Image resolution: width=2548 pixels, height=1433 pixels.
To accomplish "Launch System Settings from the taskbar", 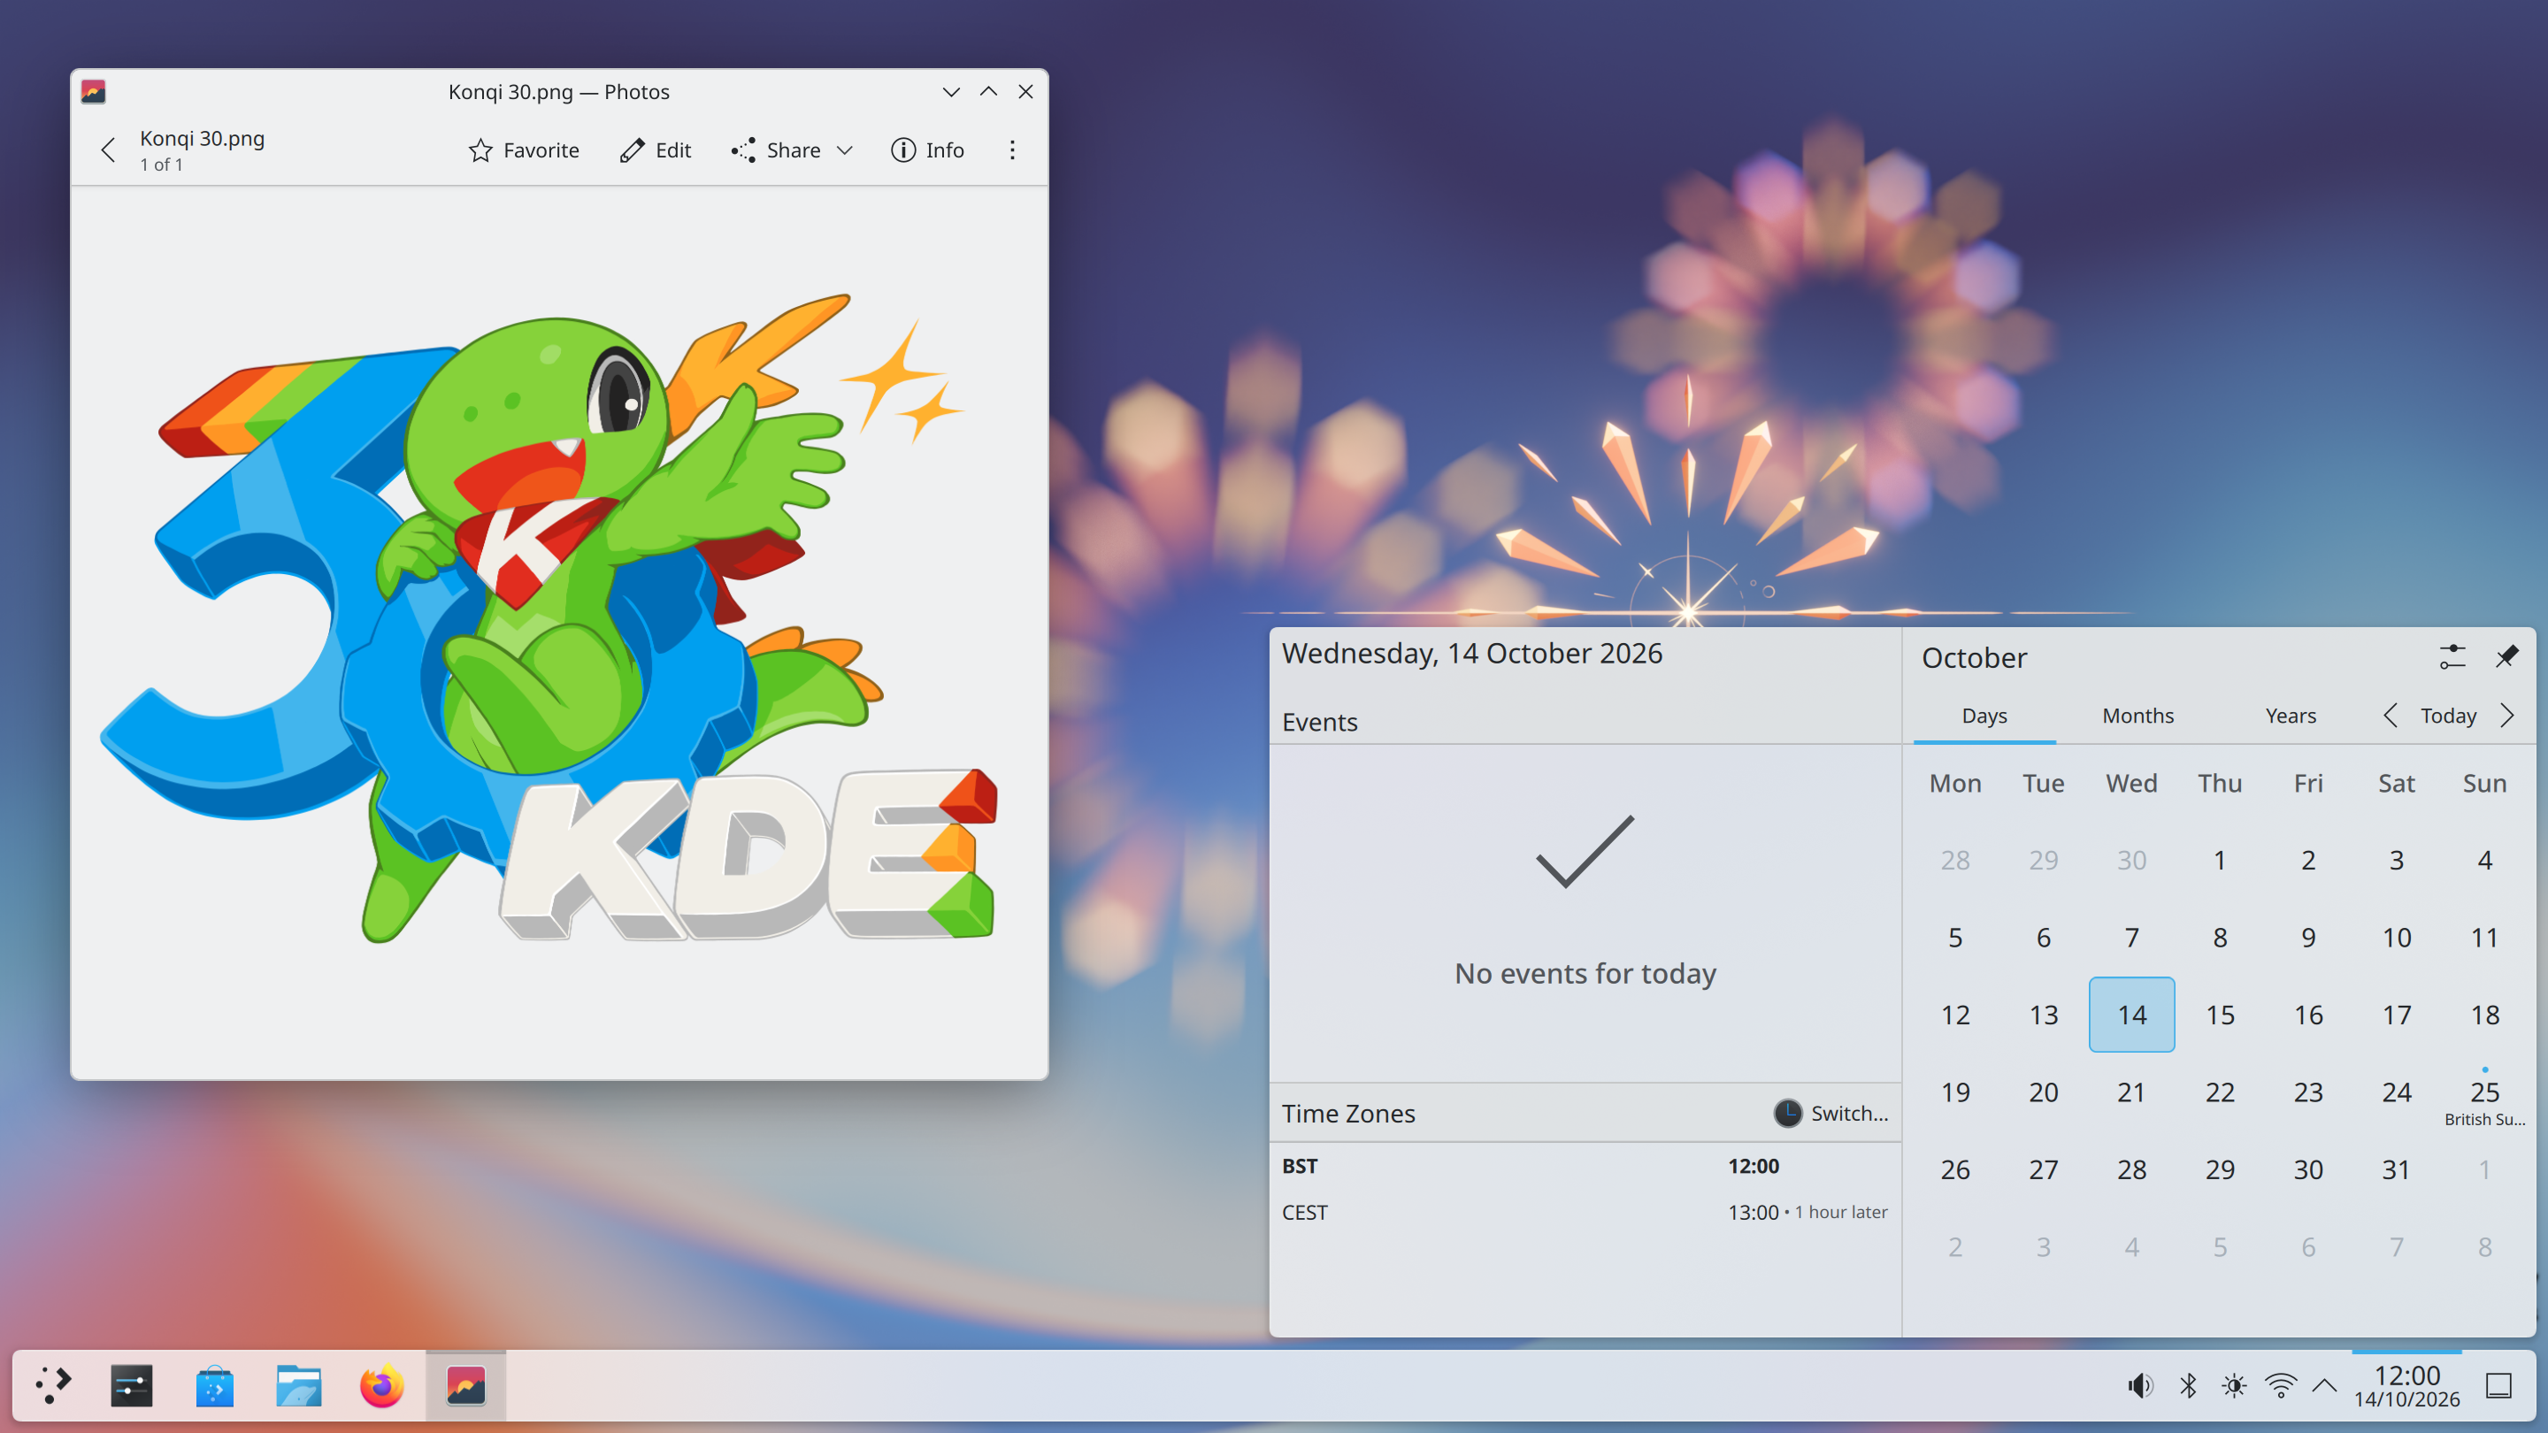I will 132,1385.
